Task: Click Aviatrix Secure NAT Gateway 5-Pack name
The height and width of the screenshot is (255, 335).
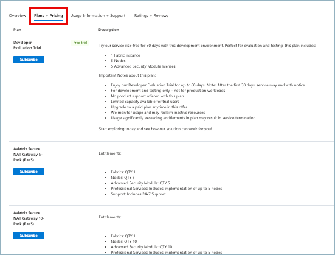Action: pyautogui.click(x=28, y=155)
